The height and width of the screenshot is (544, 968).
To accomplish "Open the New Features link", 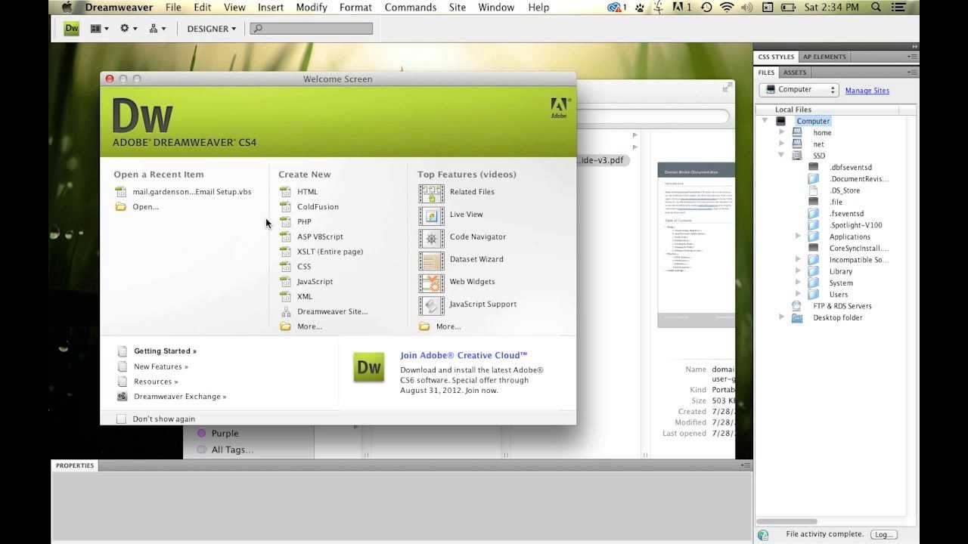I will pyautogui.click(x=161, y=366).
